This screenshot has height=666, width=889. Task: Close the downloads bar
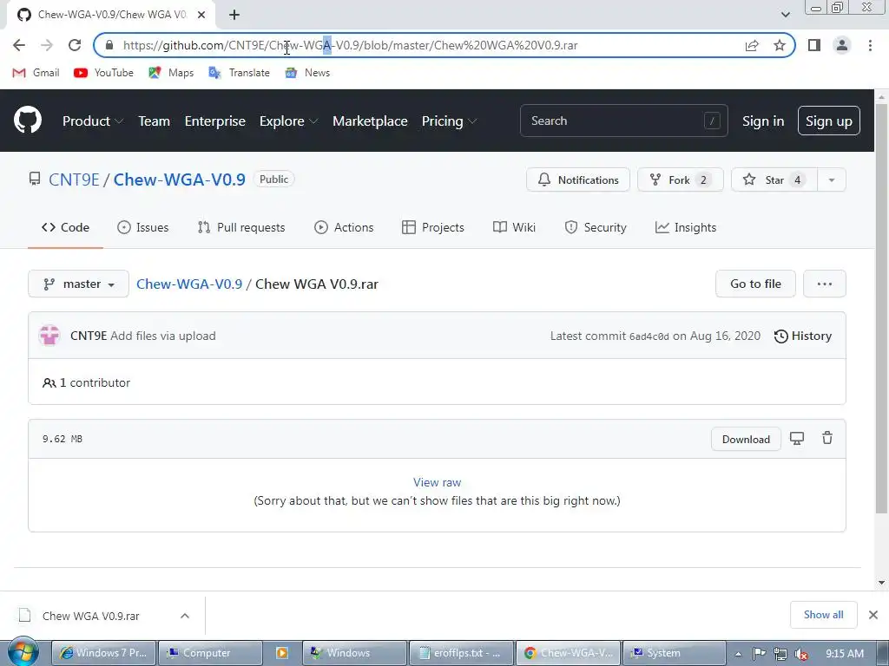pyautogui.click(x=873, y=615)
